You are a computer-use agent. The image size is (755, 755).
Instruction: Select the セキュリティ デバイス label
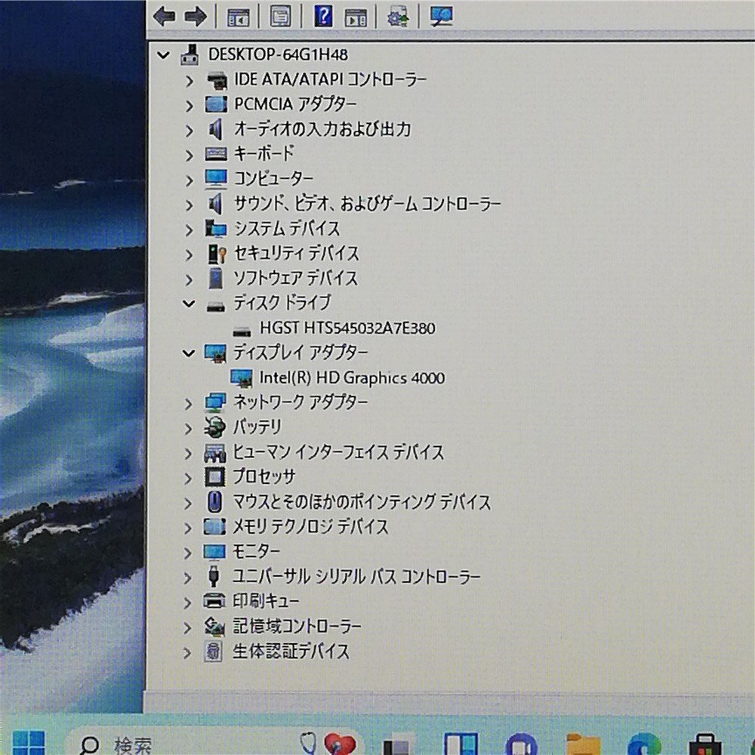pyautogui.click(x=297, y=253)
